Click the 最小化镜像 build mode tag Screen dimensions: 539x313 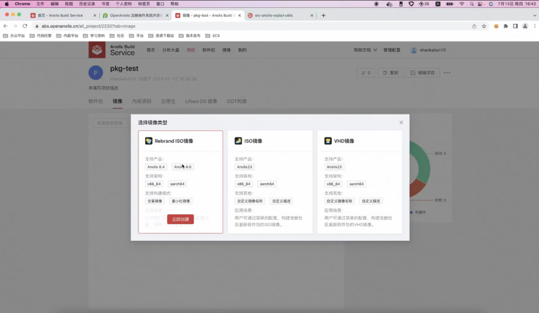181,201
